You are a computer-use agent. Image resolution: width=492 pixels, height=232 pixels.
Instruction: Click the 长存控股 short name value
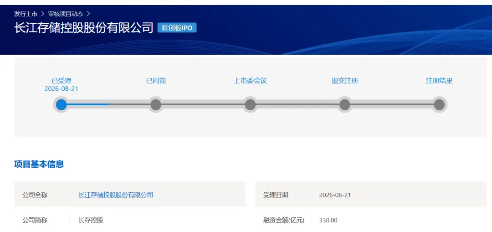click(91, 220)
